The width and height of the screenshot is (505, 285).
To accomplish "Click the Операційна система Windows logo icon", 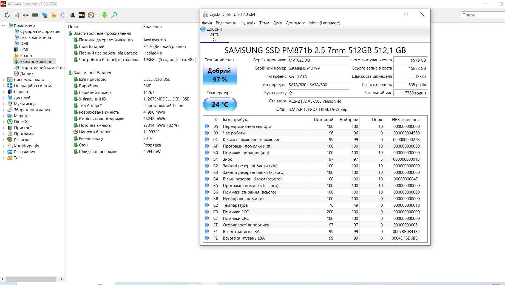I will click(x=10, y=85).
